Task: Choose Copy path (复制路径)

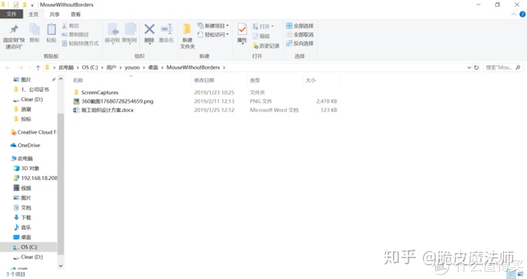Action: pos(75,35)
